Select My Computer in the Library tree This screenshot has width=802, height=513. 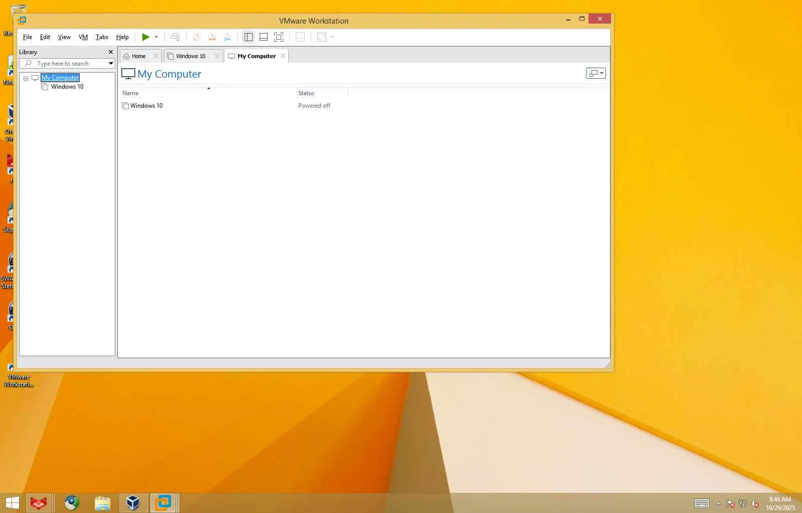(60, 78)
